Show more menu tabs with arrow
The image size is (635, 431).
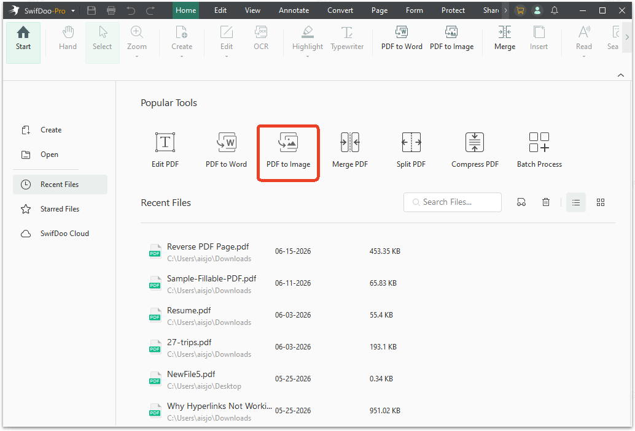[505, 10]
